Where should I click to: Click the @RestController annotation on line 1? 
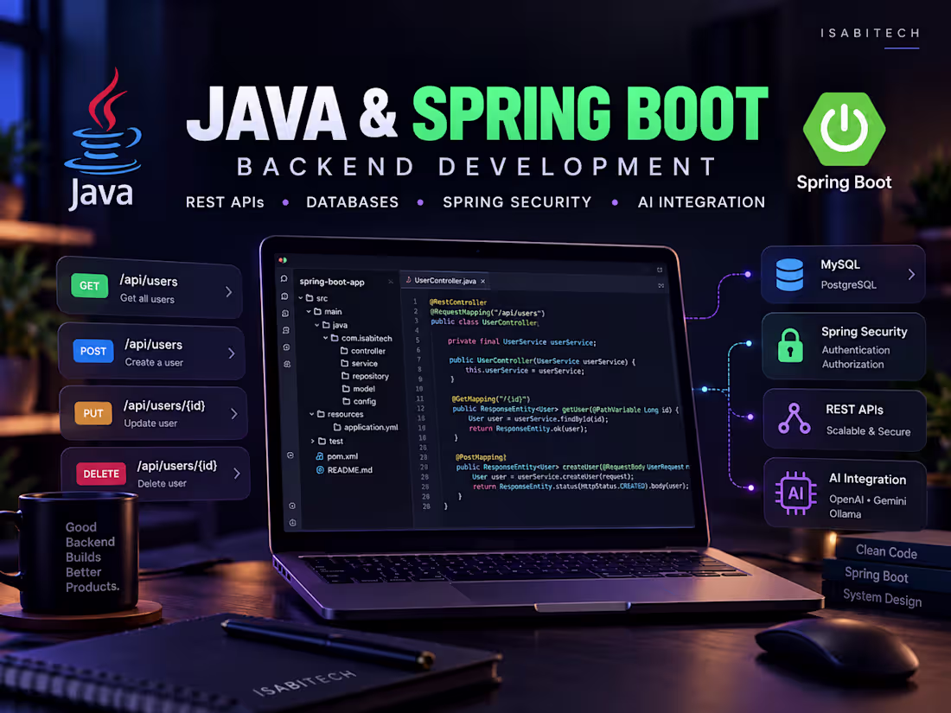458,302
